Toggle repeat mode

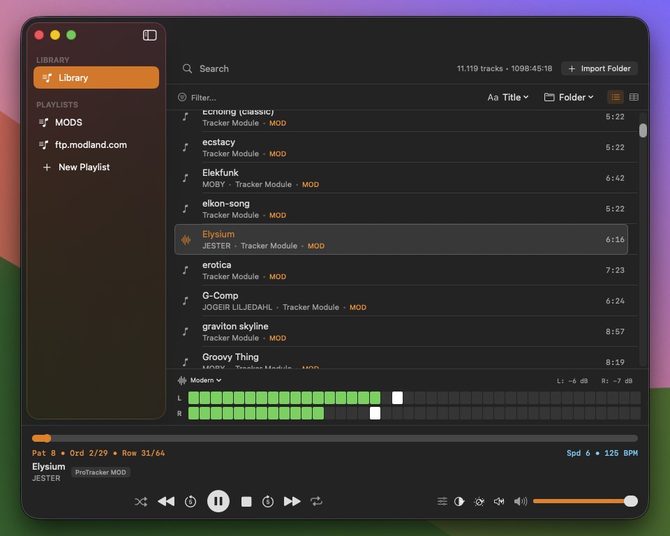pos(316,501)
